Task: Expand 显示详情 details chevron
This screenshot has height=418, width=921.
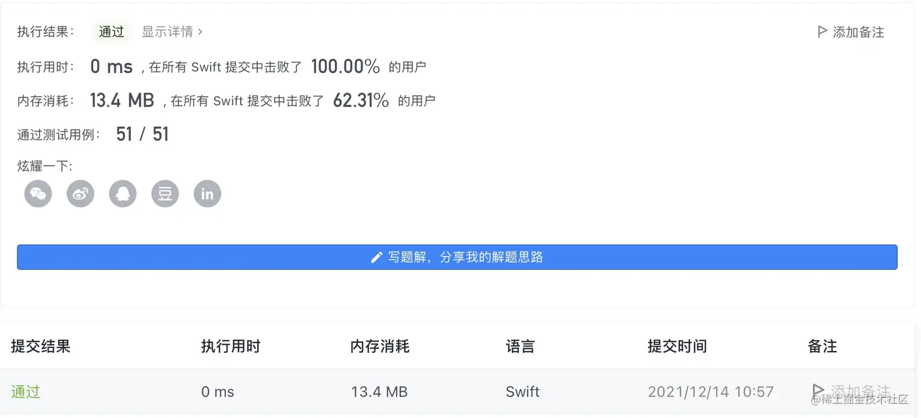Action: 200,32
